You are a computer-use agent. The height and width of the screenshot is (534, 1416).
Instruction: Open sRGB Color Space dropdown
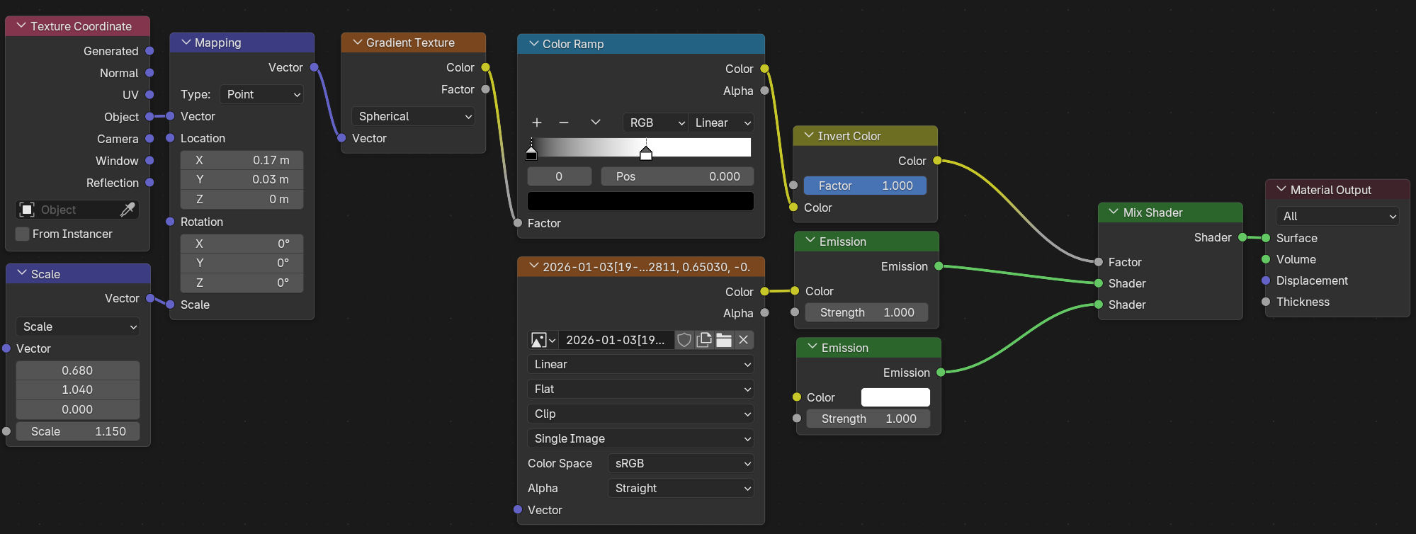pyautogui.click(x=681, y=463)
